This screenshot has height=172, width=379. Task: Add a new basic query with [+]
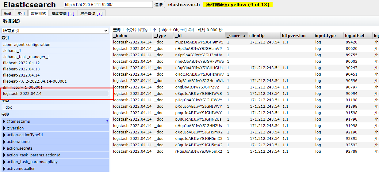[71, 13]
